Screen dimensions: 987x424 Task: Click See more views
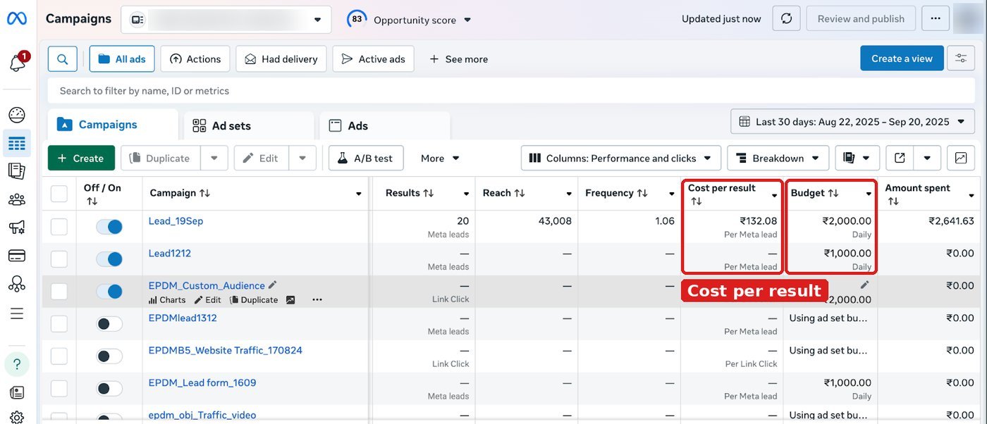[458, 59]
